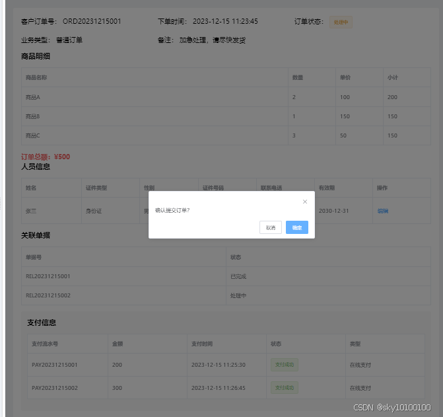
Task: Select document number REL20231215002
Action: (x=48, y=295)
